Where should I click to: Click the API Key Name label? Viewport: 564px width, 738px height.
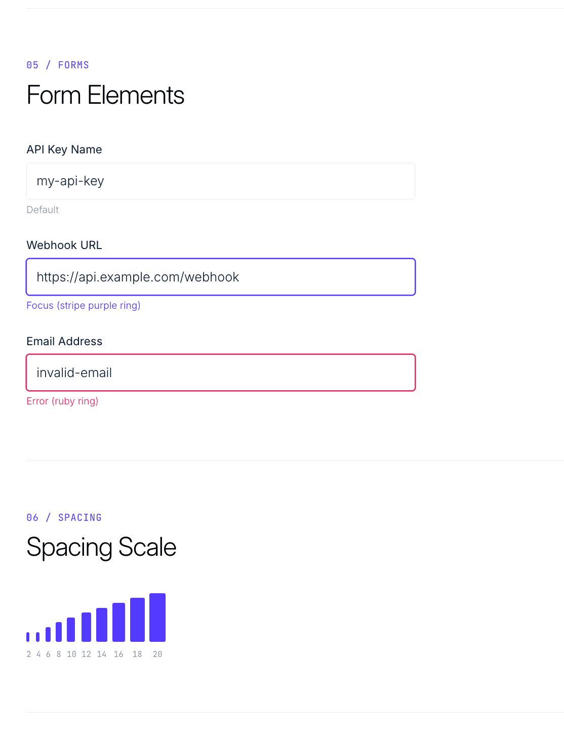tap(64, 149)
